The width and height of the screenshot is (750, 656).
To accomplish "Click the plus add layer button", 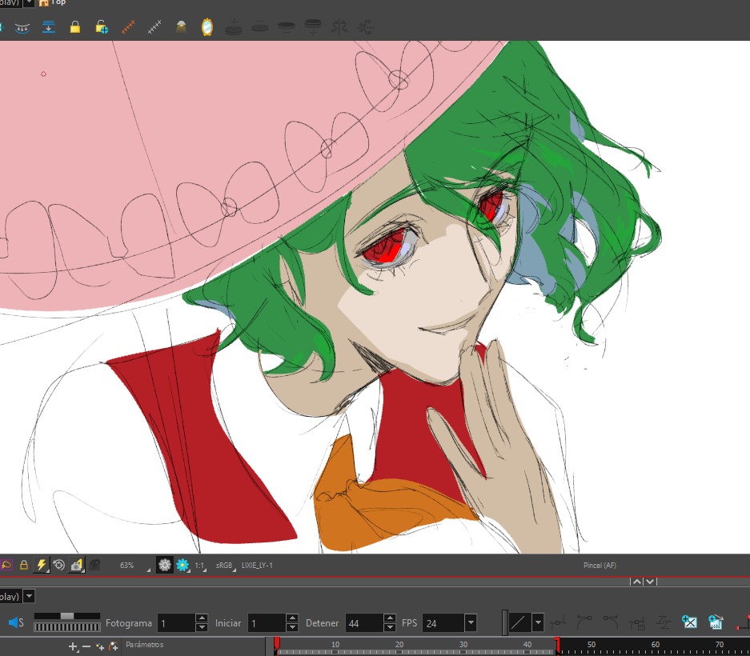I will (73, 646).
